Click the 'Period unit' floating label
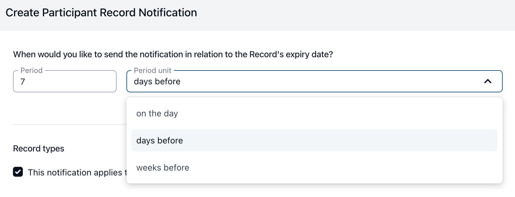The width and height of the screenshot is (515, 197). pyautogui.click(x=152, y=70)
